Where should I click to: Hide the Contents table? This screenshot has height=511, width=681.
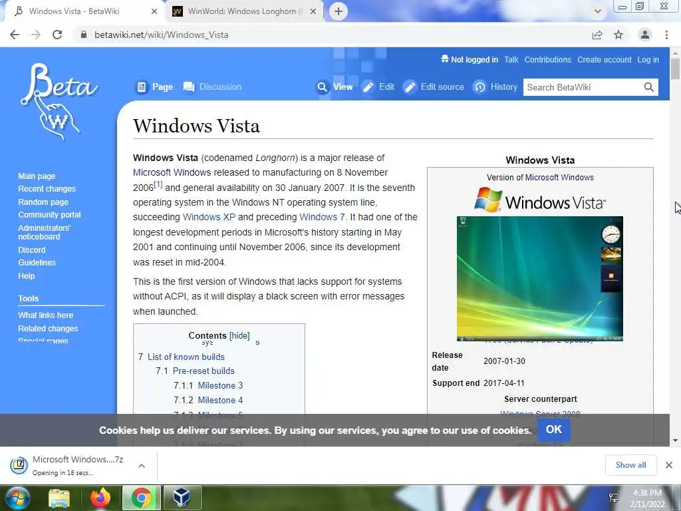(x=239, y=335)
